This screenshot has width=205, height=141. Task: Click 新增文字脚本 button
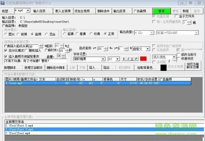pos(33,68)
